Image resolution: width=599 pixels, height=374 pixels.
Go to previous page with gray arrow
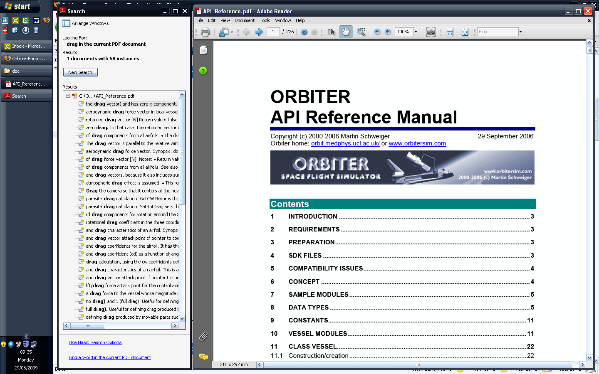click(x=246, y=32)
